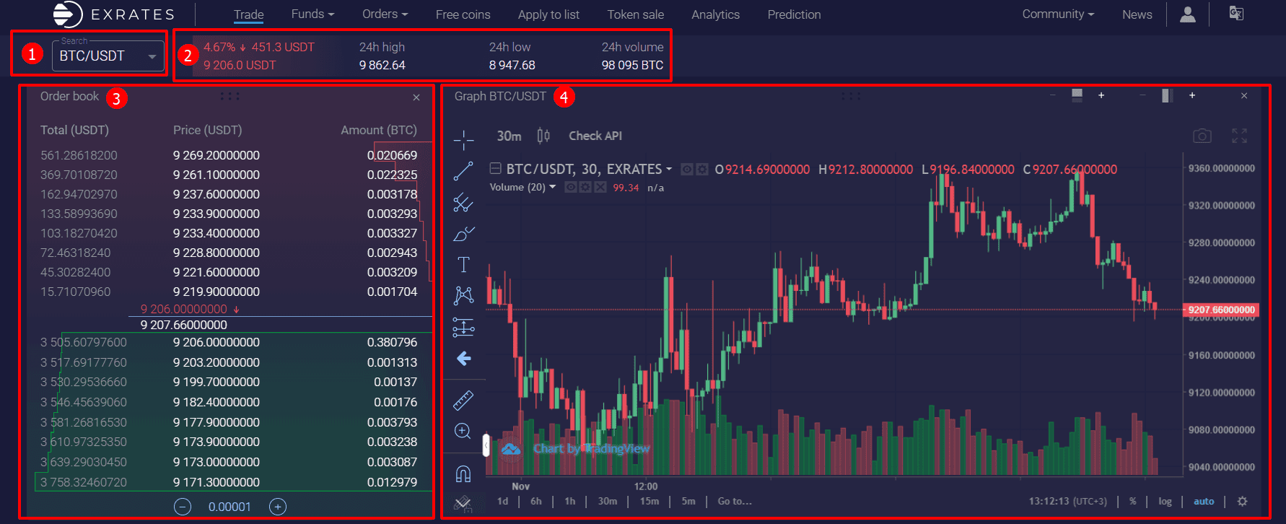Increase Graph panel height with plus

tap(1101, 95)
